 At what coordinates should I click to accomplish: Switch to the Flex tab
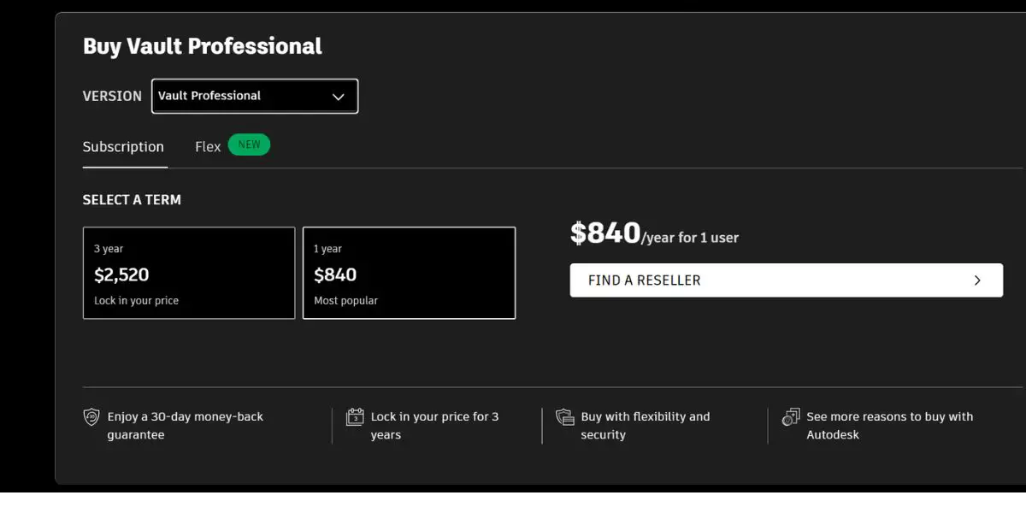(208, 147)
